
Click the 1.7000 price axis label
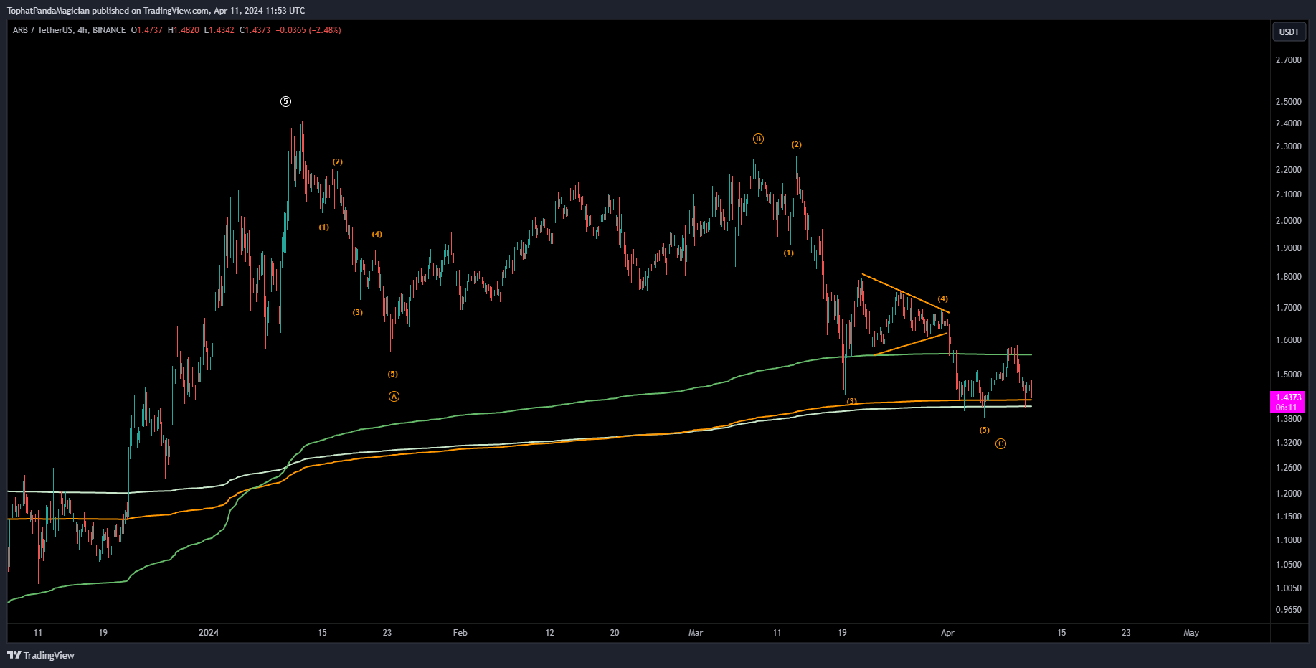pyautogui.click(x=1288, y=308)
